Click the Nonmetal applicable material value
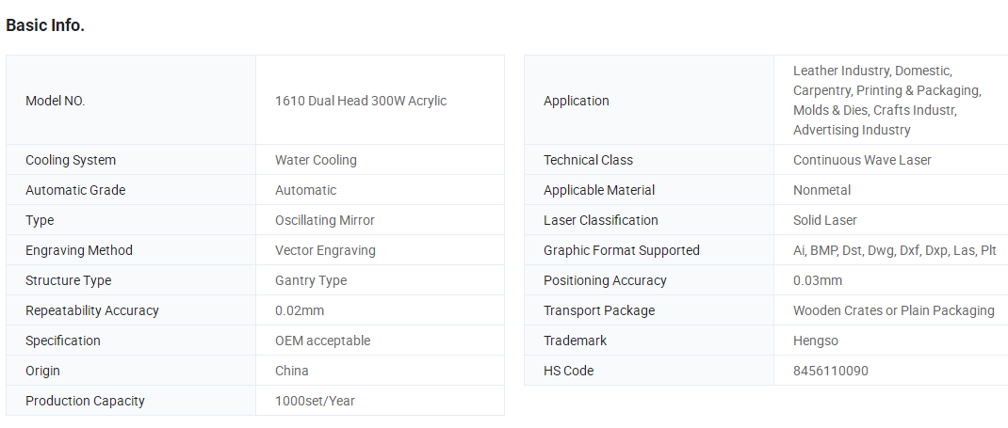This screenshot has height=428, width=1008. coord(821,190)
